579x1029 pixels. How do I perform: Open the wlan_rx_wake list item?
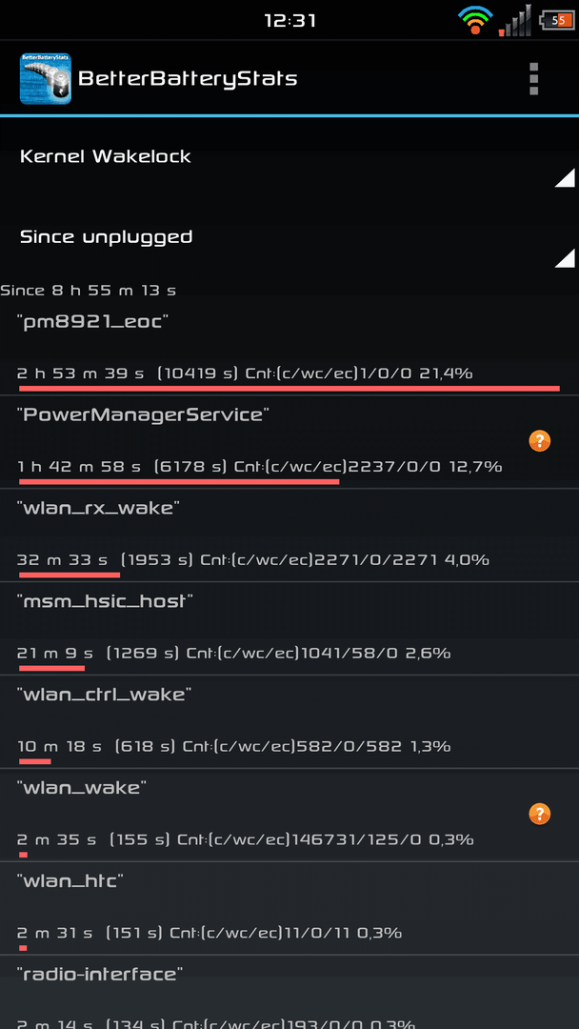[289, 535]
